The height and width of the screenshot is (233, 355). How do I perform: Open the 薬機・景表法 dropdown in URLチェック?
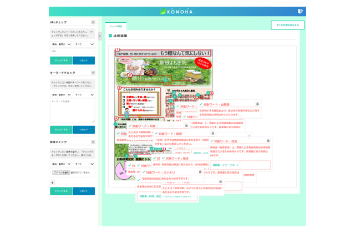(x=61, y=44)
